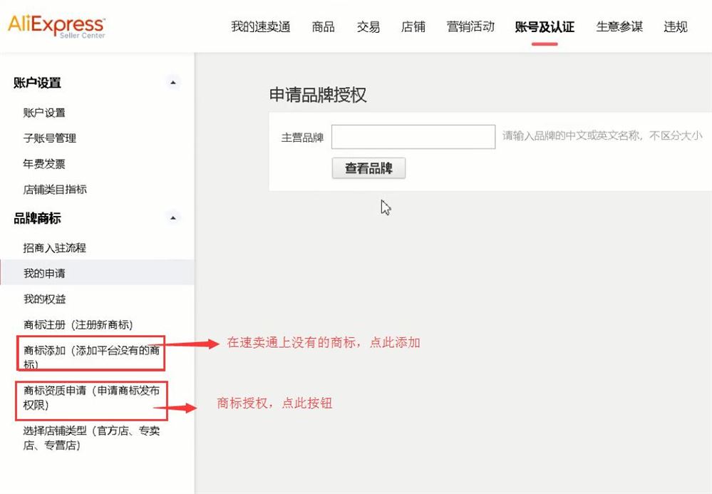712x494 pixels.
Task: Open the 营销活动 menu
Action: pyautogui.click(x=470, y=27)
